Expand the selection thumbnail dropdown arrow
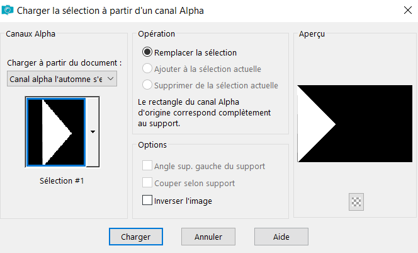This screenshot has width=418, height=253. [93, 132]
